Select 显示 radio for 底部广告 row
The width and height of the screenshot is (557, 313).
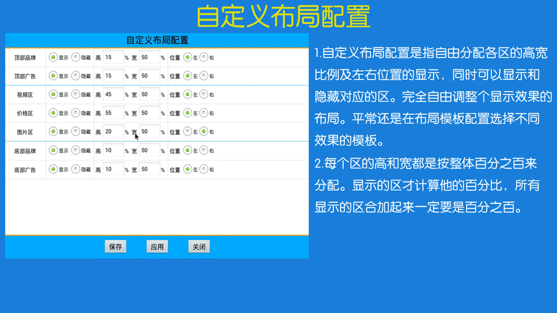point(53,170)
